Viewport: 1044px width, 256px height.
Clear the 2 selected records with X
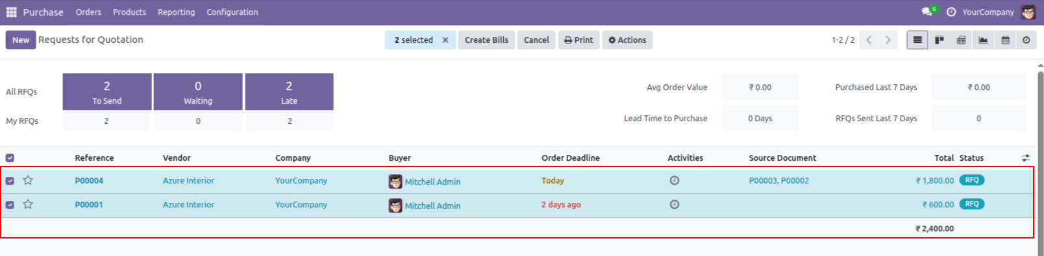point(445,40)
